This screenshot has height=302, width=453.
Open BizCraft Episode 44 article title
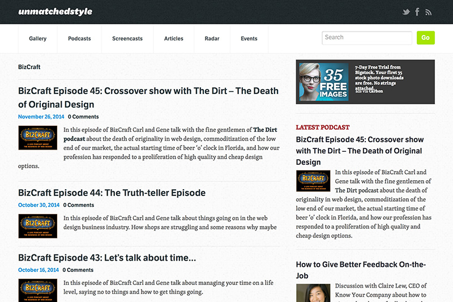[112, 193]
